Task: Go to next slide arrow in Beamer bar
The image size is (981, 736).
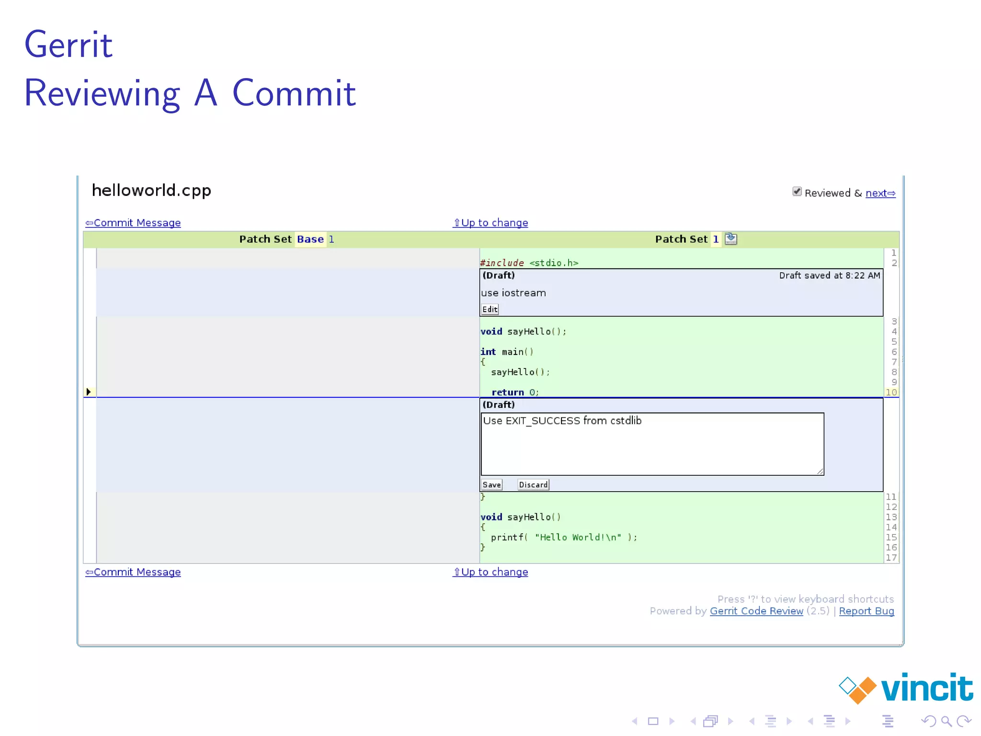Action: (x=672, y=721)
